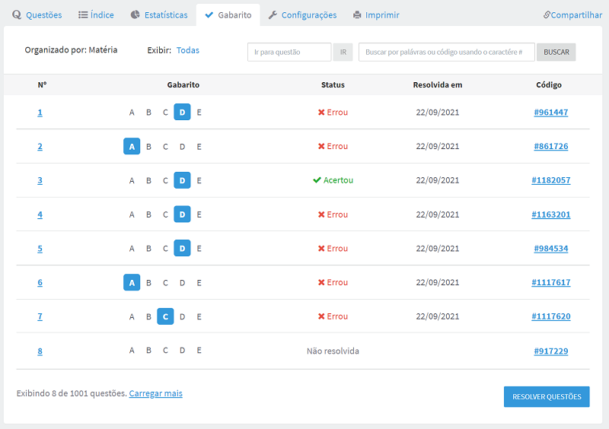Click option B in question 1 row

[x=148, y=113]
